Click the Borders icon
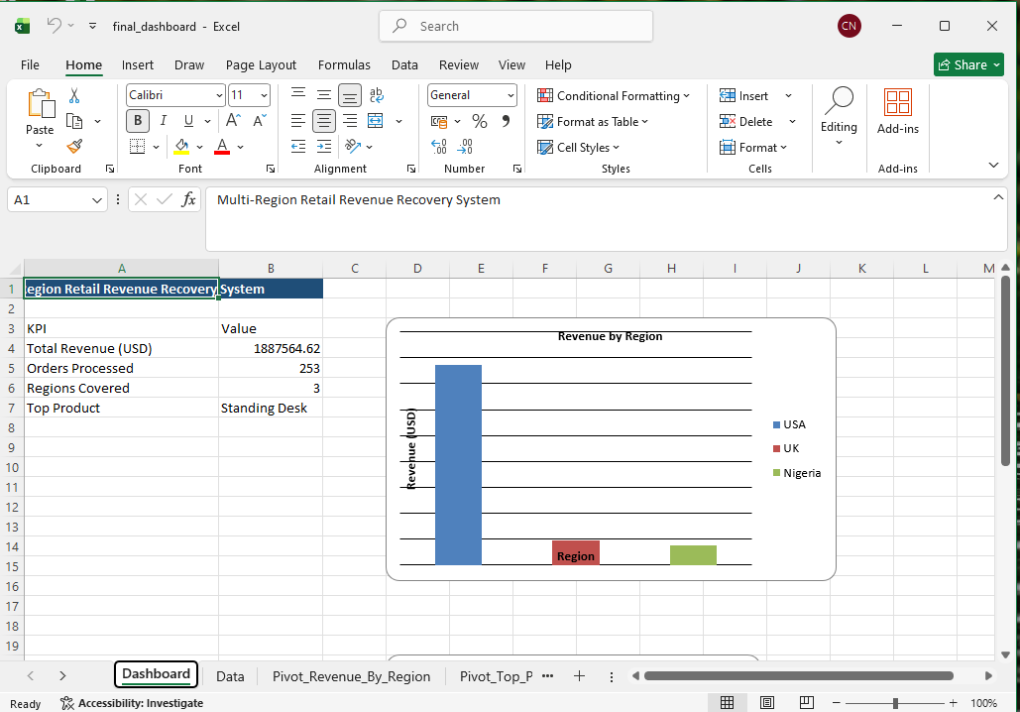The image size is (1020, 712). point(137,147)
